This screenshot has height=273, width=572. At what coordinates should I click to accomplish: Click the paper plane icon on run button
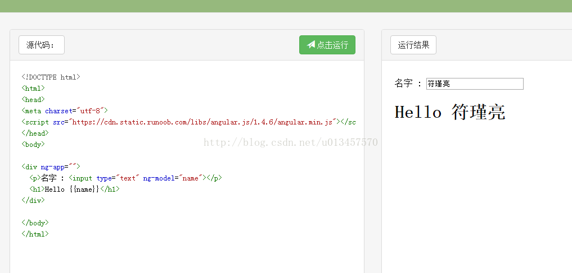click(x=311, y=44)
